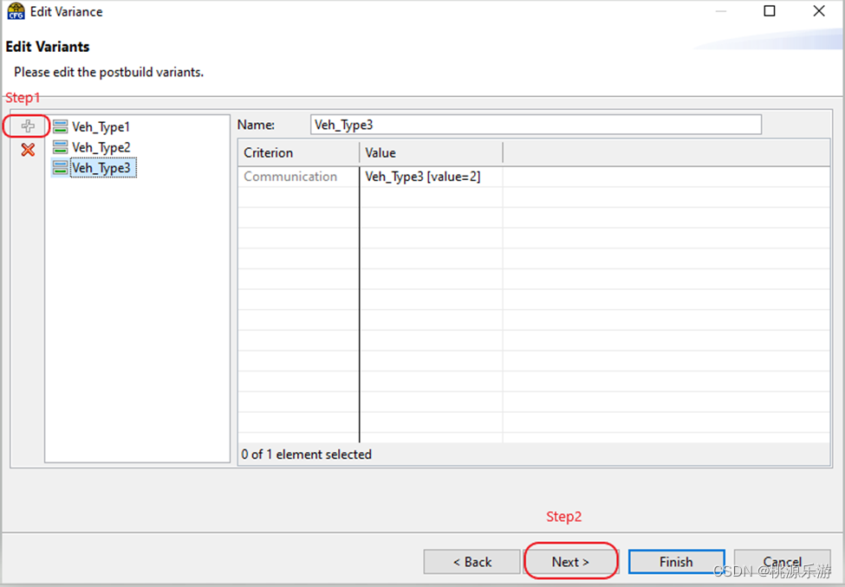Image resolution: width=845 pixels, height=587 pixels.
Task: Close the Edit Variance dialog
Action: (819, 11)
